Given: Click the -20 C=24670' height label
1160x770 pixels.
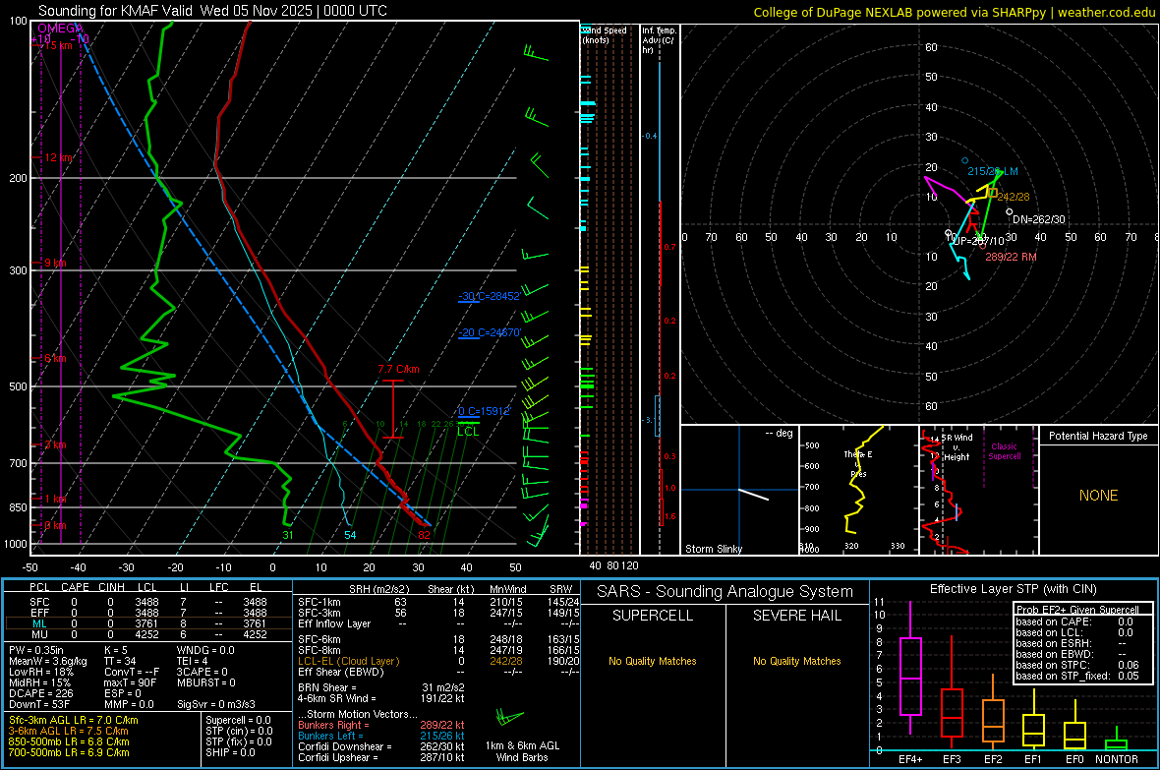Looking at the screenshot, I should click(489, 332).
